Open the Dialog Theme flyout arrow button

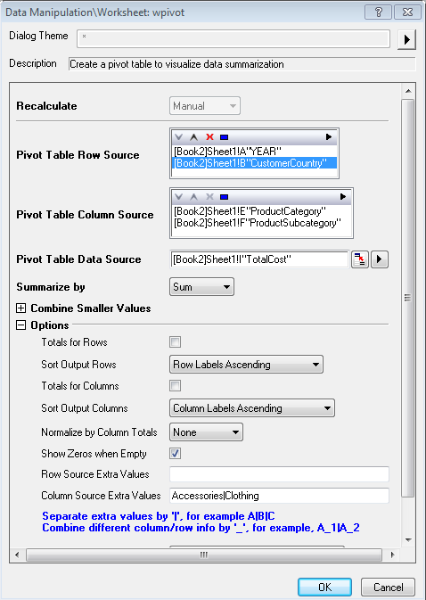pyautogui.click(x=406, y=39)
